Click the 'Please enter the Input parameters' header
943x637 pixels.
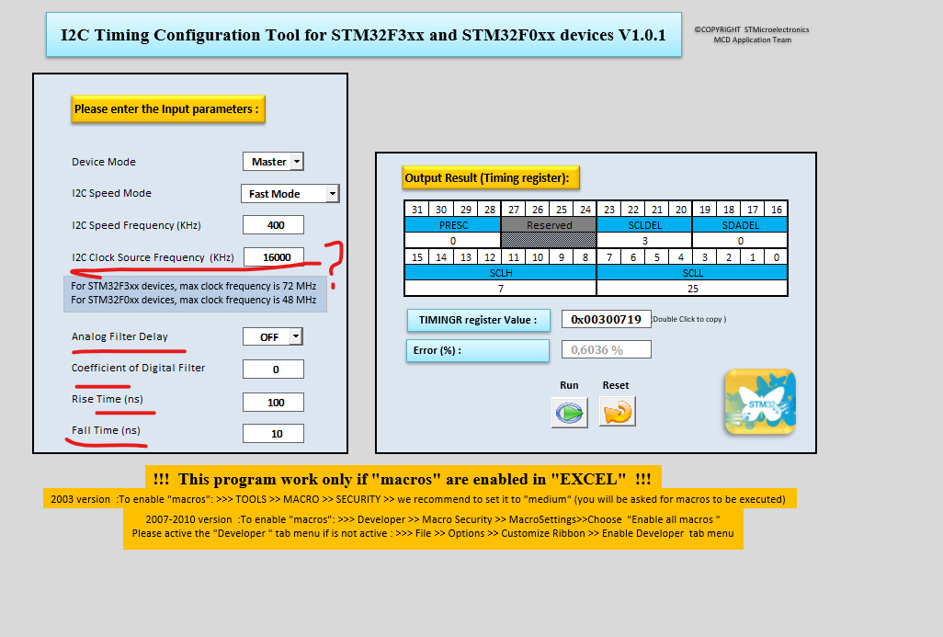[167, 109]
